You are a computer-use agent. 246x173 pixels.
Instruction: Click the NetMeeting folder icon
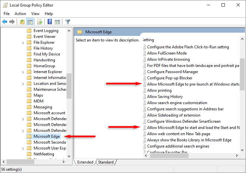[29, 154]
